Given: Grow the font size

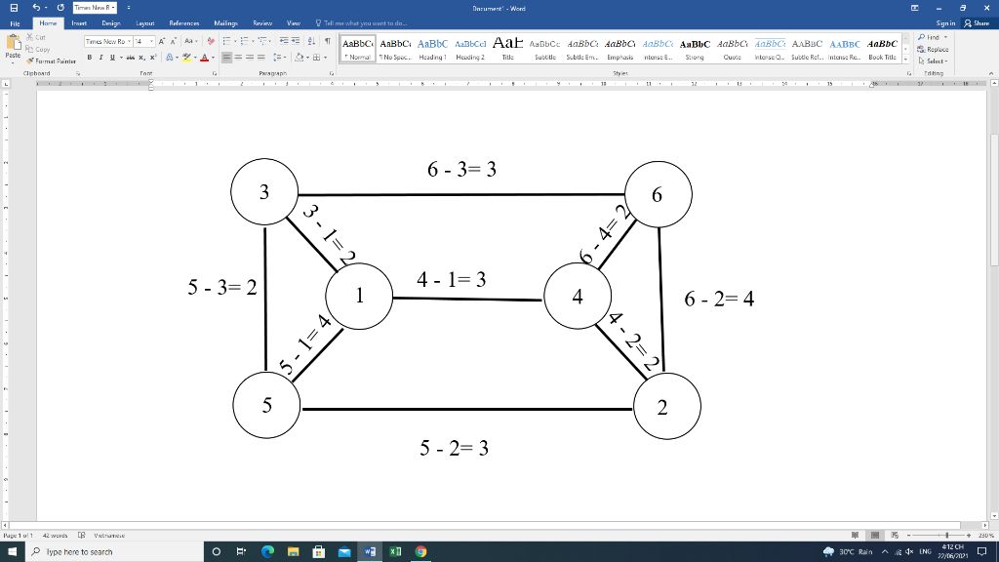Looking at the screenshot, I should pyautogui.click(x=162, y=41).
